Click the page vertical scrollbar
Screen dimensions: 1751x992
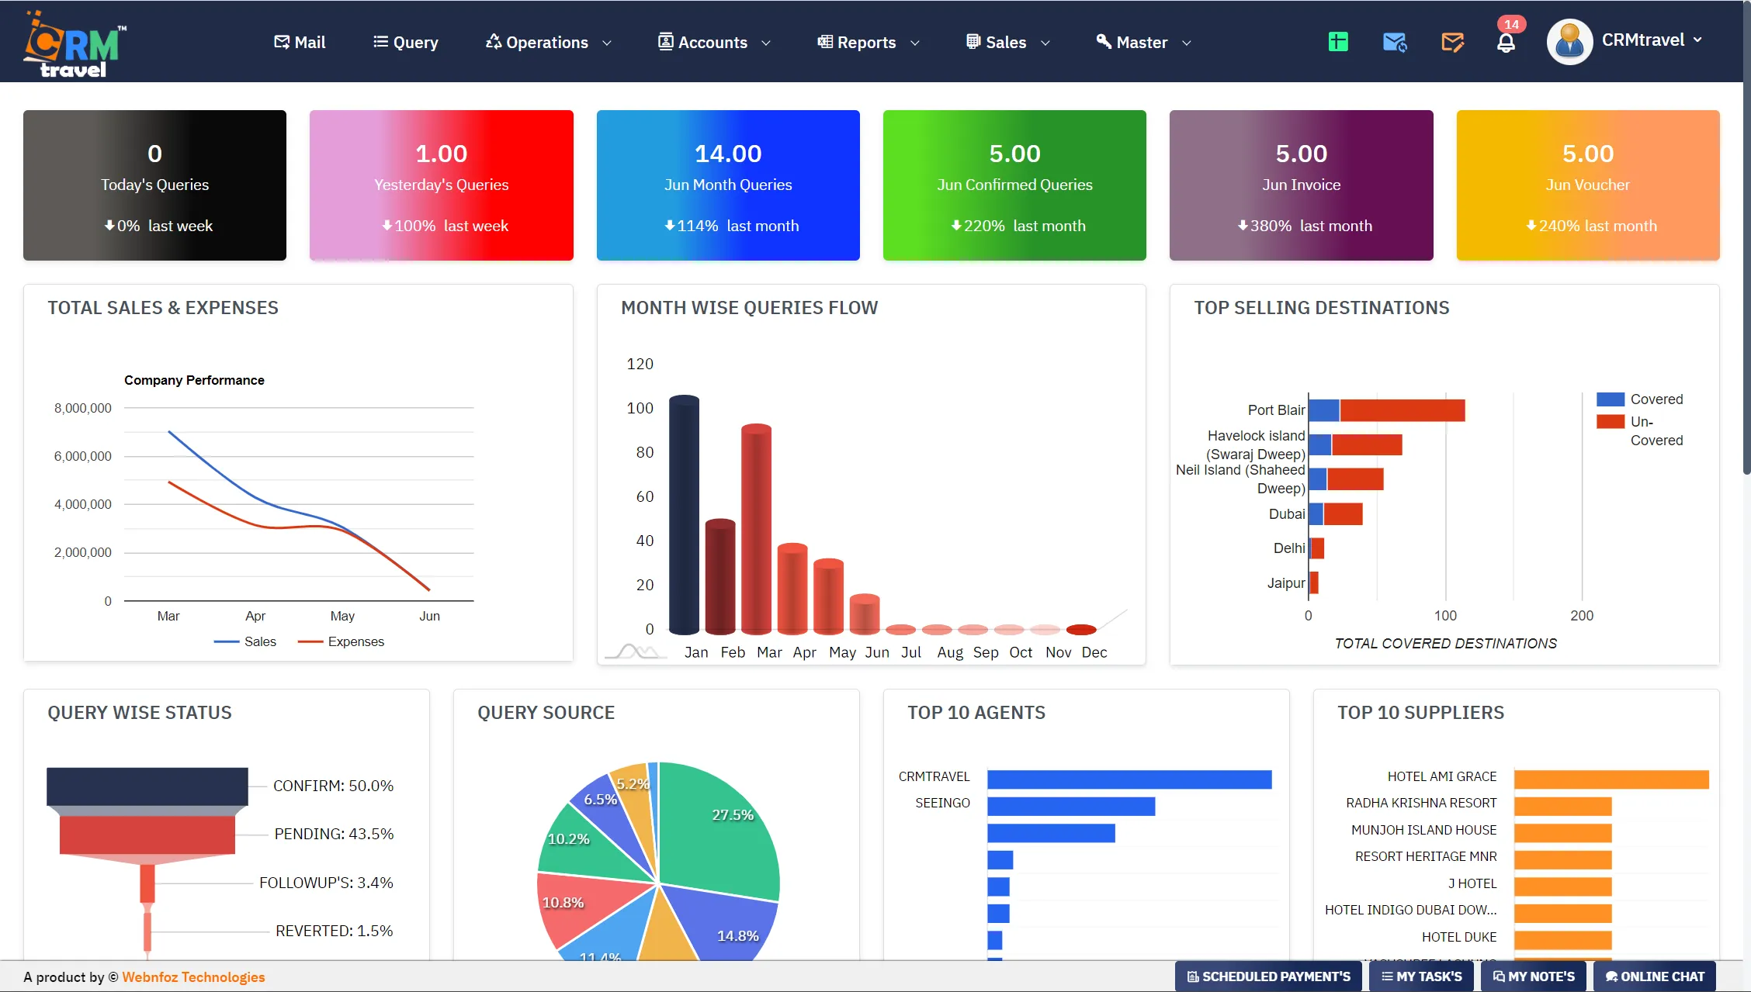click(x=1746, y=237)
